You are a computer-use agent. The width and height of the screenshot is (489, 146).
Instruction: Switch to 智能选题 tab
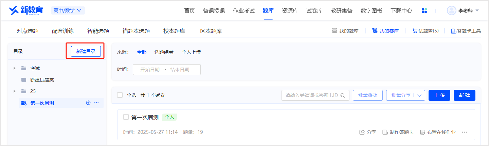98,31
